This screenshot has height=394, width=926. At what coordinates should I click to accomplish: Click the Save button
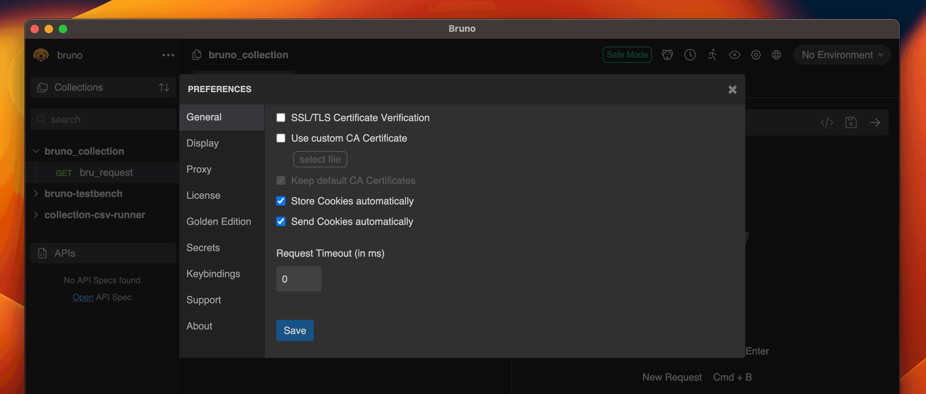click(295, 330)
